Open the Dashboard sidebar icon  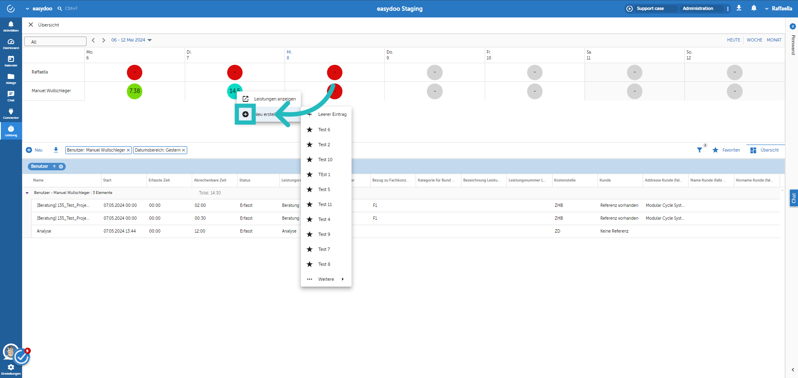pos(11,44)
